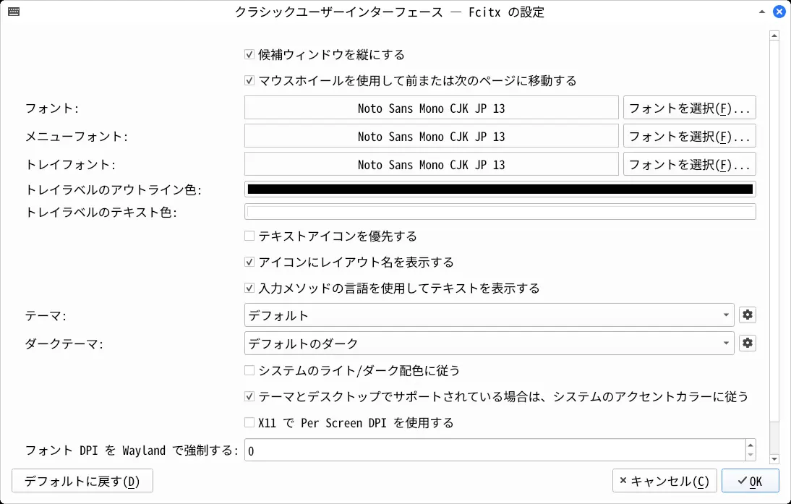Click the keyboard icon in title bar
Viewport: 791px width, 504px height.
13,12
